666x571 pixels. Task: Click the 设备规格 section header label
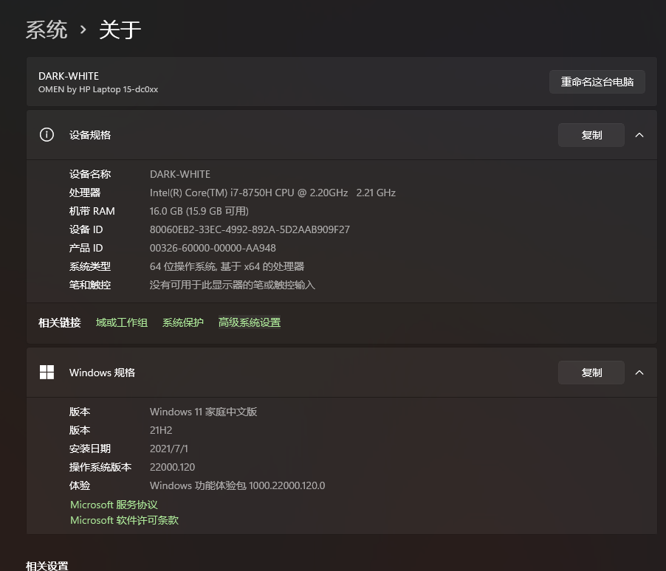point(90,135)
